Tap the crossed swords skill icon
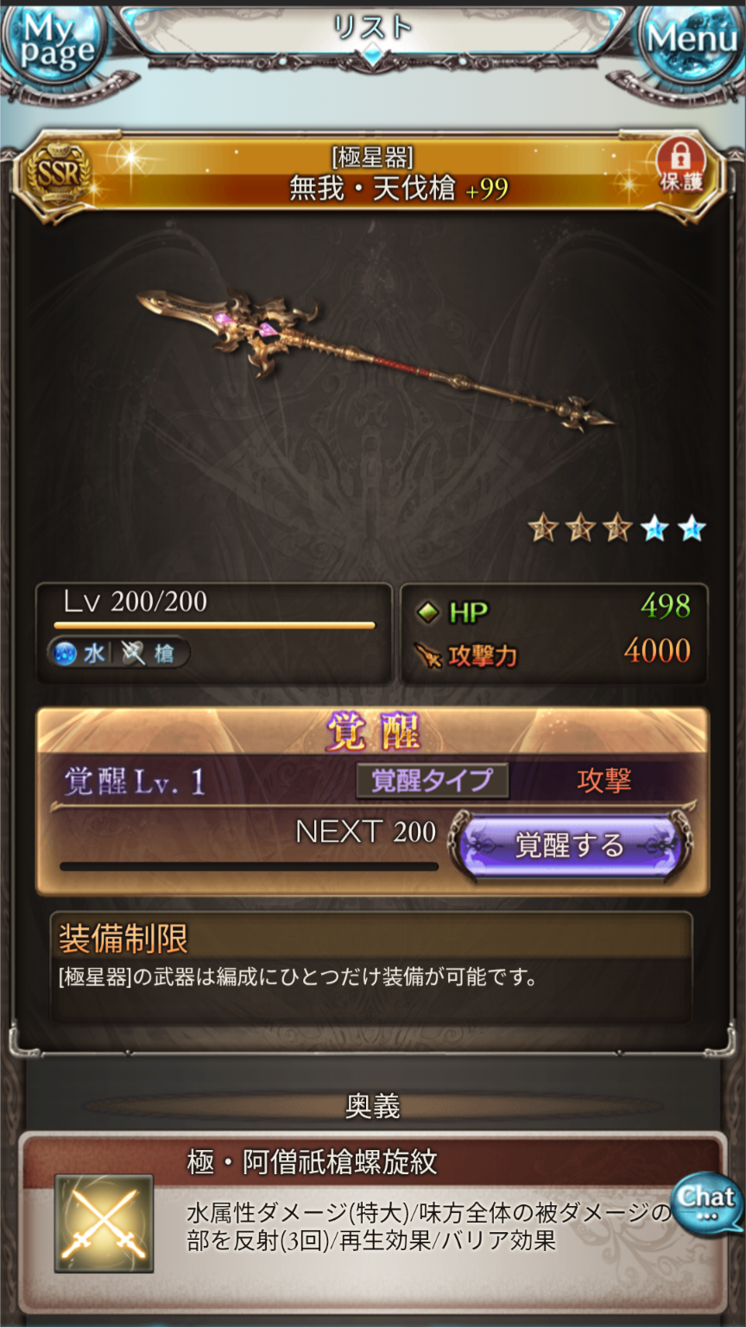Image resolution: width=746 pixels, height=1327 pixels. pyautogui.click(x=104, y=1223)
